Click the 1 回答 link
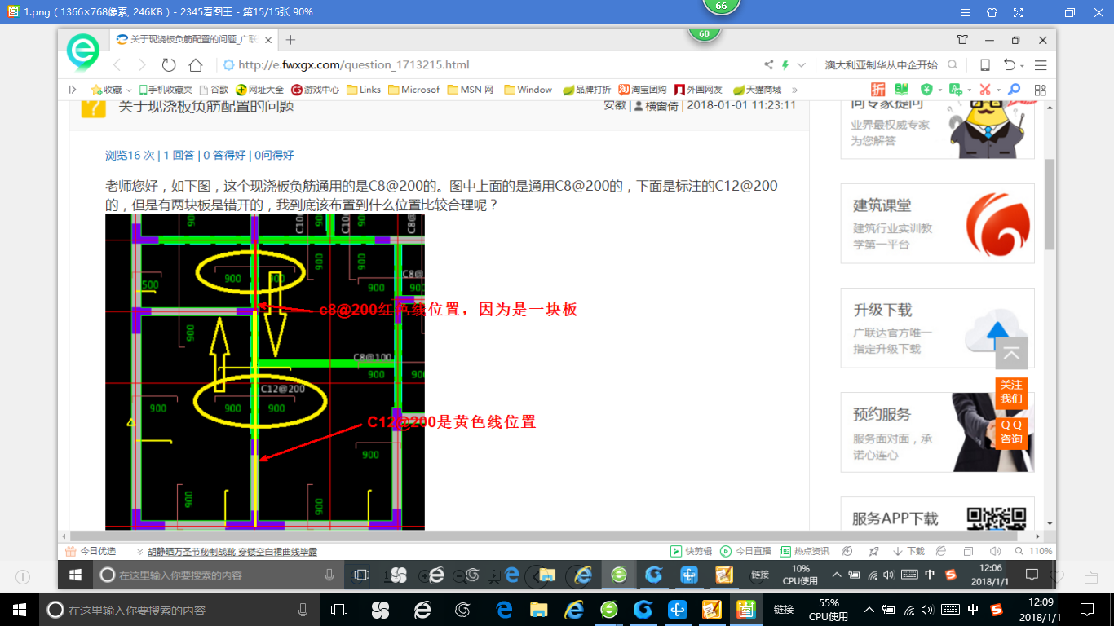Screen dimensions: 1114x626 click(179, 155)
